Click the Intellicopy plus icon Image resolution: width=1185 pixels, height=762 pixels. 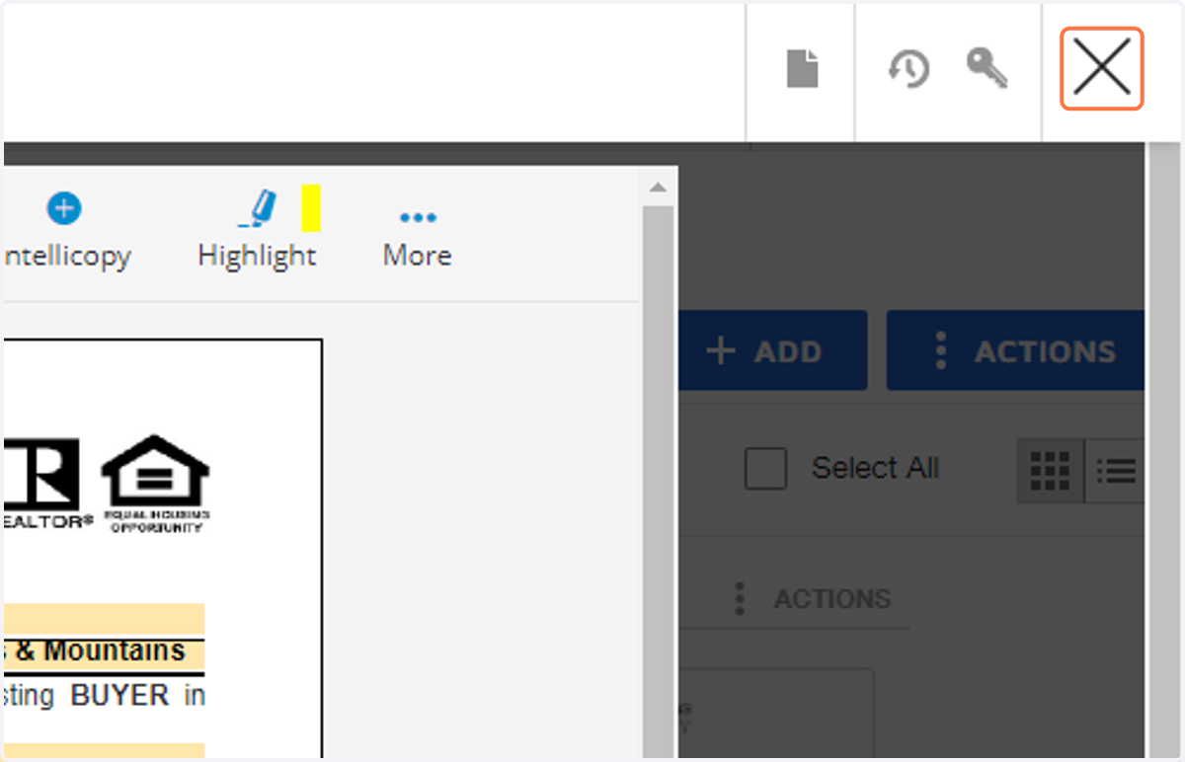(x=64, y=208)
